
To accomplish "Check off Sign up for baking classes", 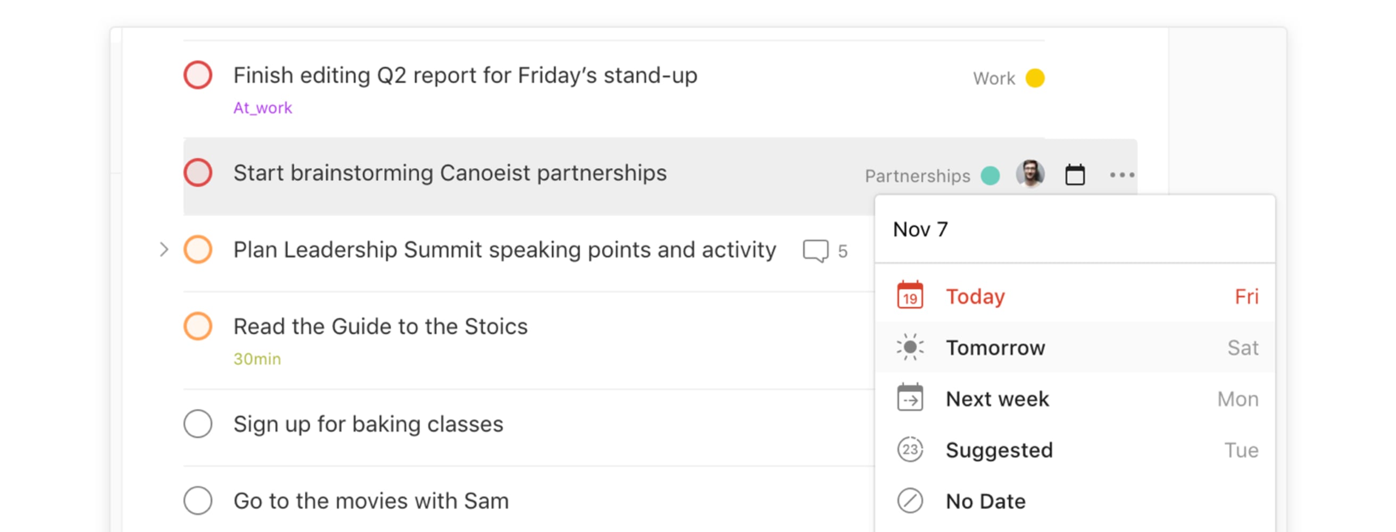I will (x=198, y=424).
